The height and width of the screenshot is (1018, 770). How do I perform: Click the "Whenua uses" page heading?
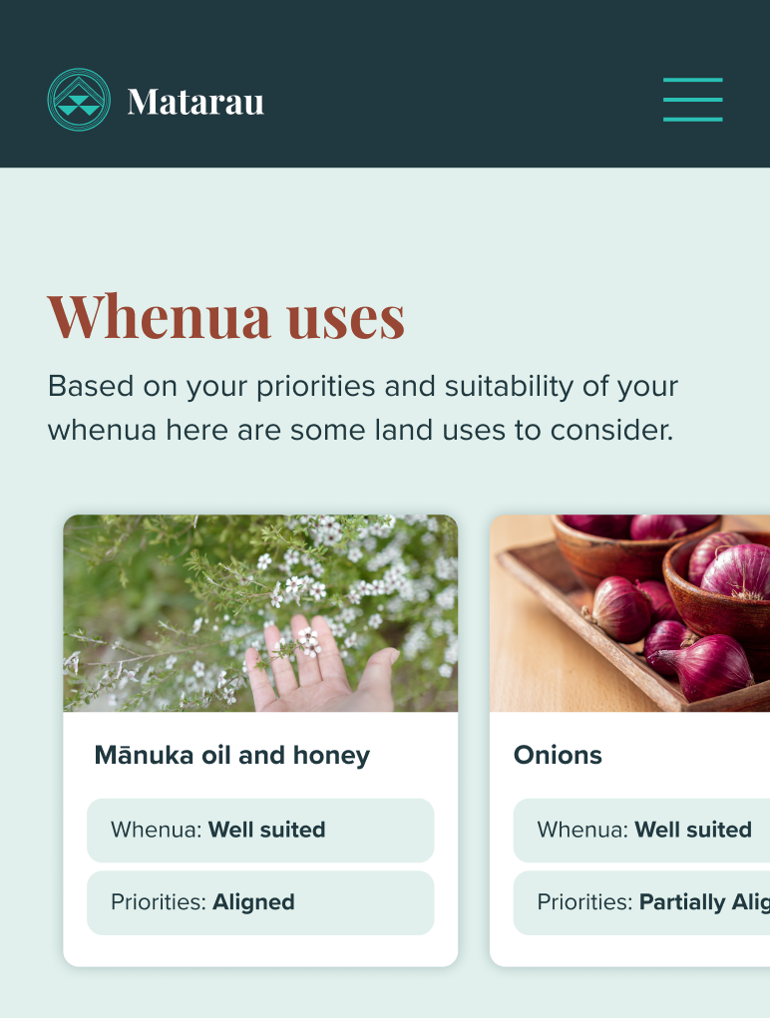226,315
